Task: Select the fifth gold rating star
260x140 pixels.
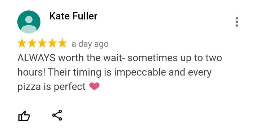Action: 62,43
